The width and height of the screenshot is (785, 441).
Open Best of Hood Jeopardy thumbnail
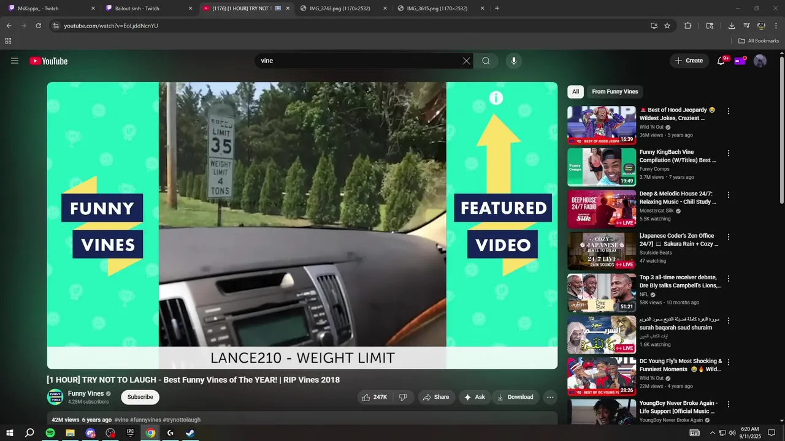[602, 126]
